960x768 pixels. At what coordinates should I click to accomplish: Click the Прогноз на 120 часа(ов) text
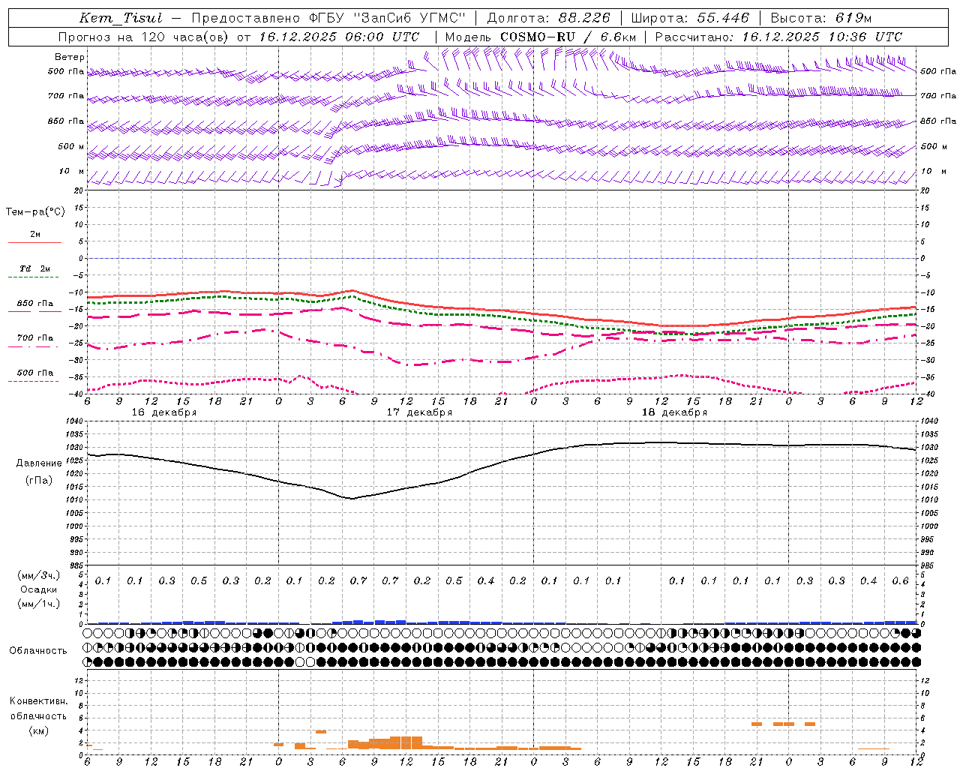[145, 37]
